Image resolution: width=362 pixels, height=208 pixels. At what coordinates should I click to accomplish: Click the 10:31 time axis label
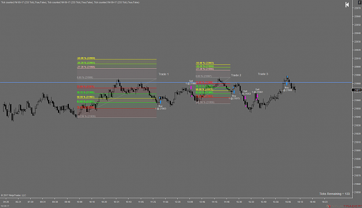click(116, 202)
